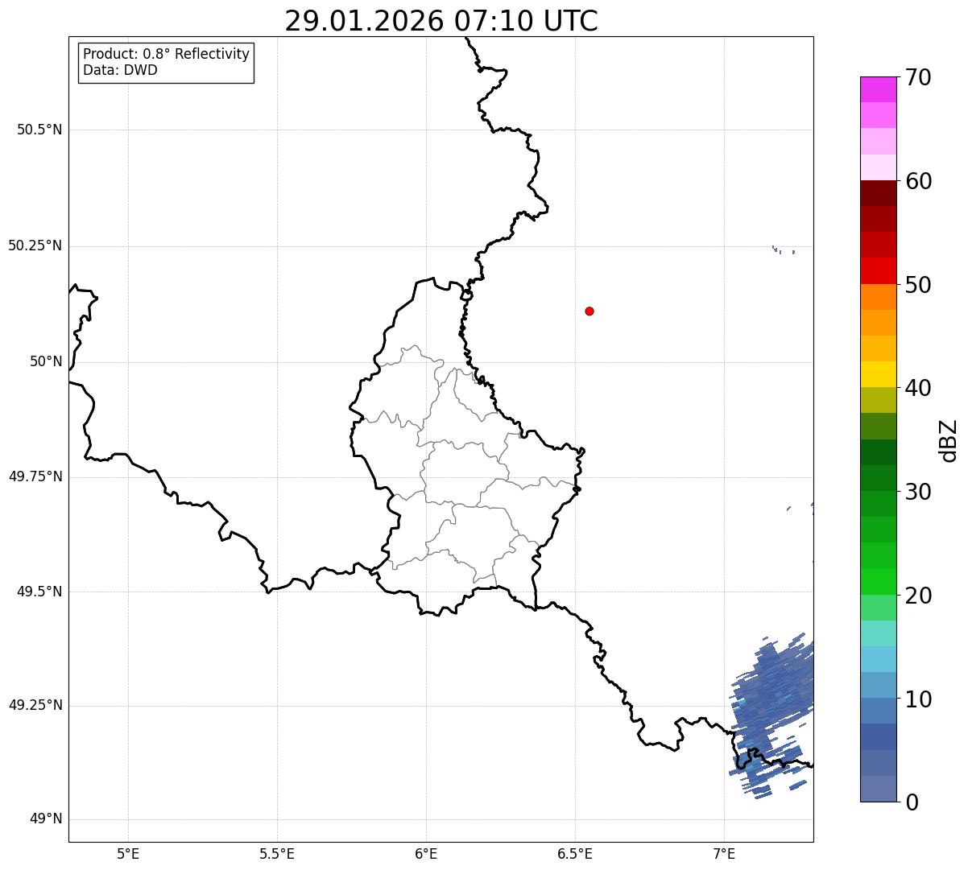Click the small radar echo specks near 50.25°N

coord(783,249)
